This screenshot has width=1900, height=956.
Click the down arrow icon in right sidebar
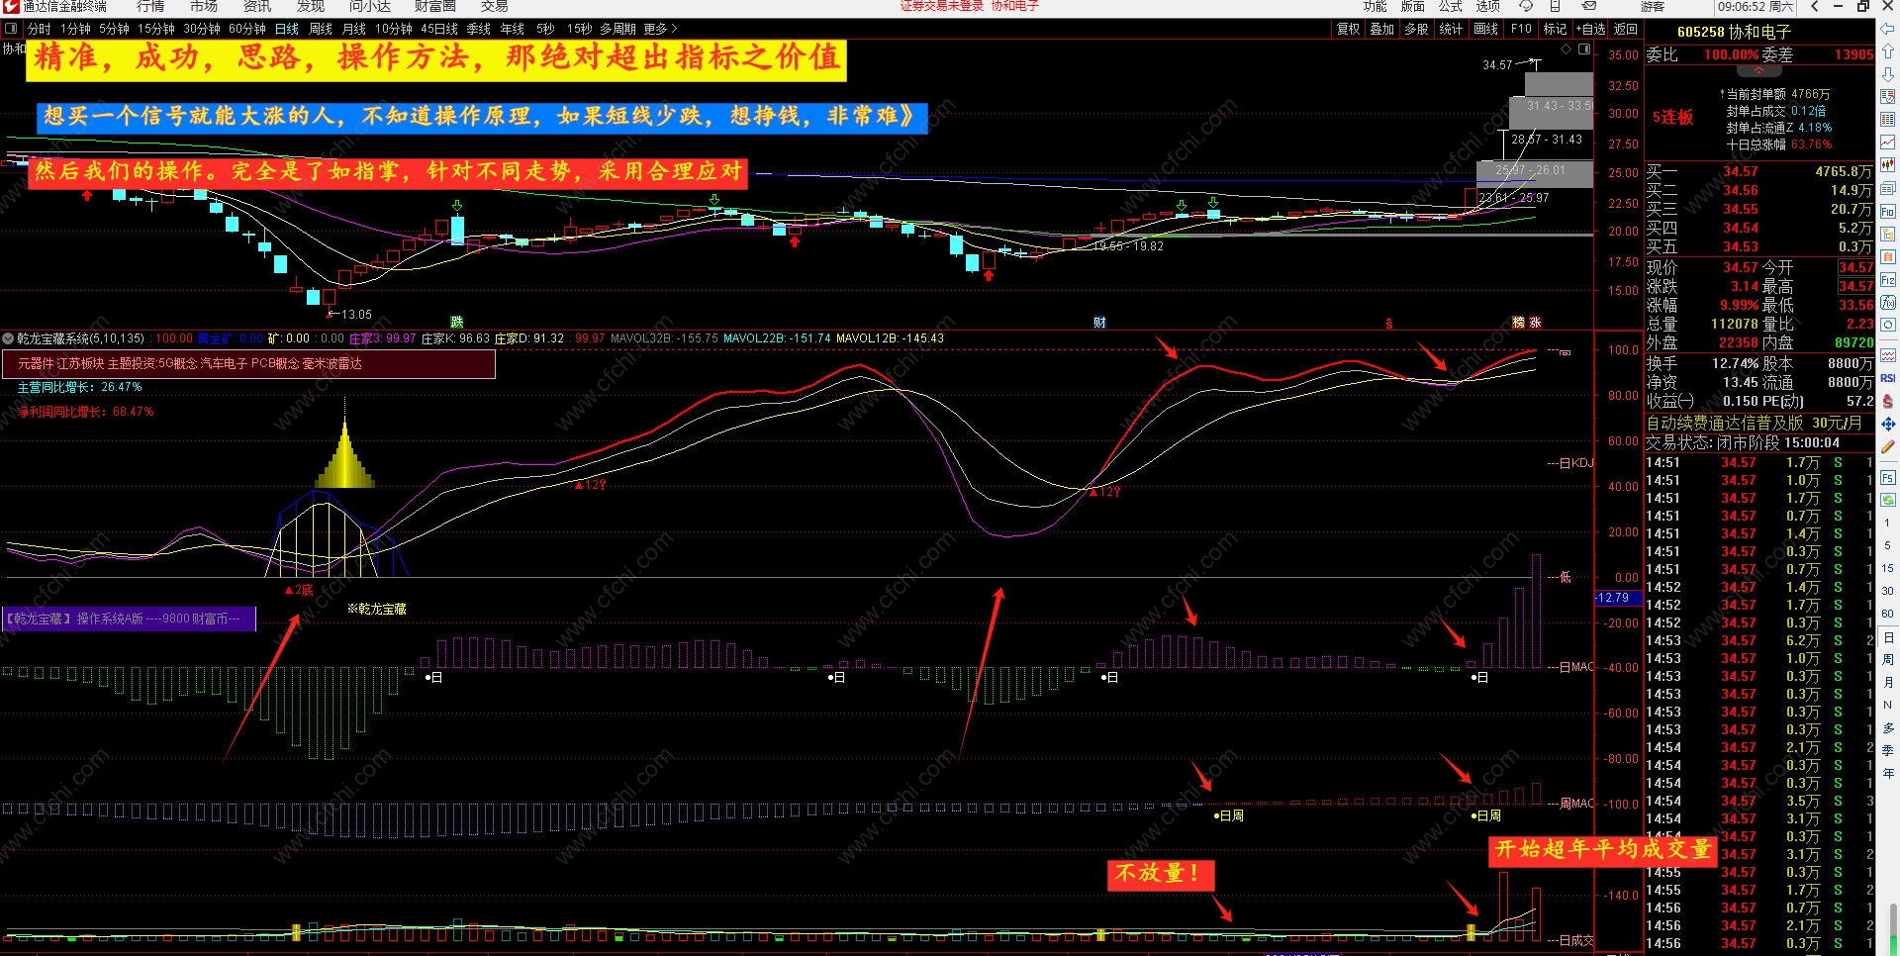[1888, 73]
